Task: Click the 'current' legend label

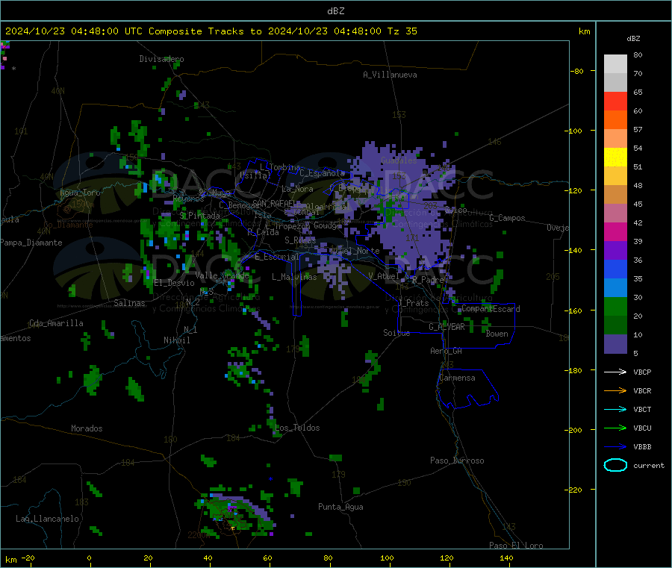Action: click(x=648, y=465)
